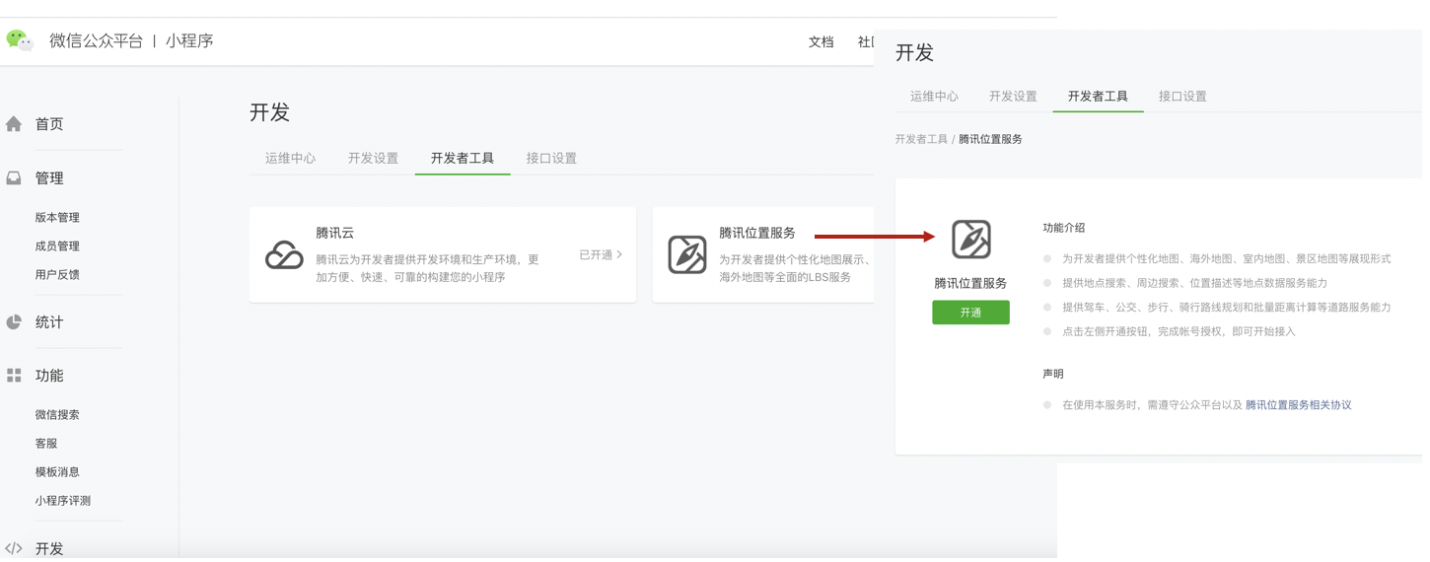The height and width of the screenshot is (562, 1430).
Task: Click 文档 in the top navigation
Action: tap(821, 42)
